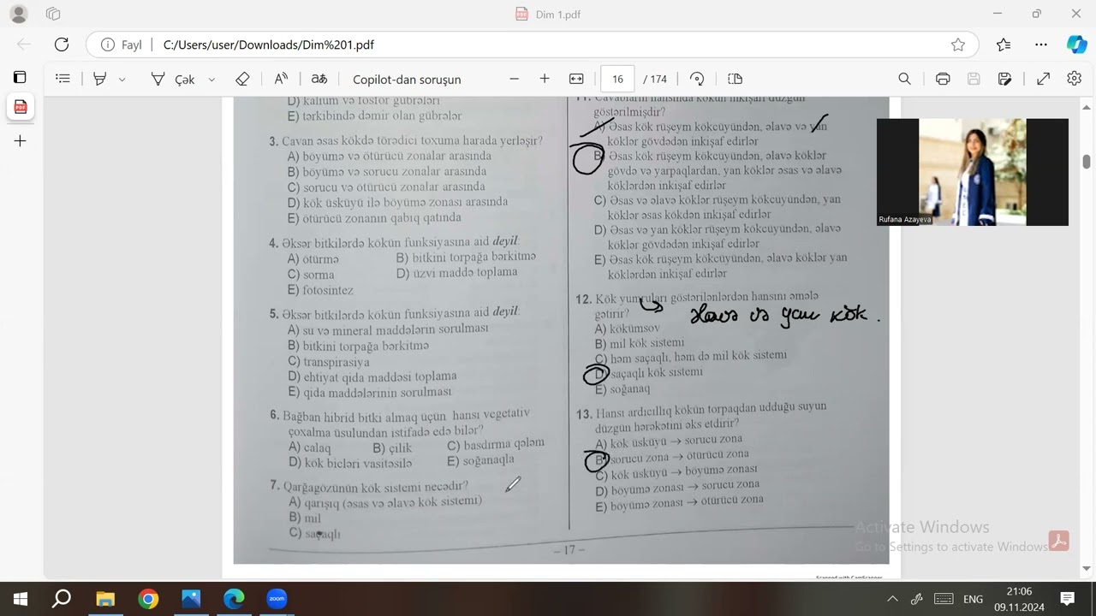Click the vertical scrollbar thumb
Viewport: 1096px width, 616px height.
[1087, 162]
